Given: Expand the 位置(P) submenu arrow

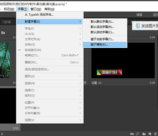Looking at the screenshot, I should [80, 103].
